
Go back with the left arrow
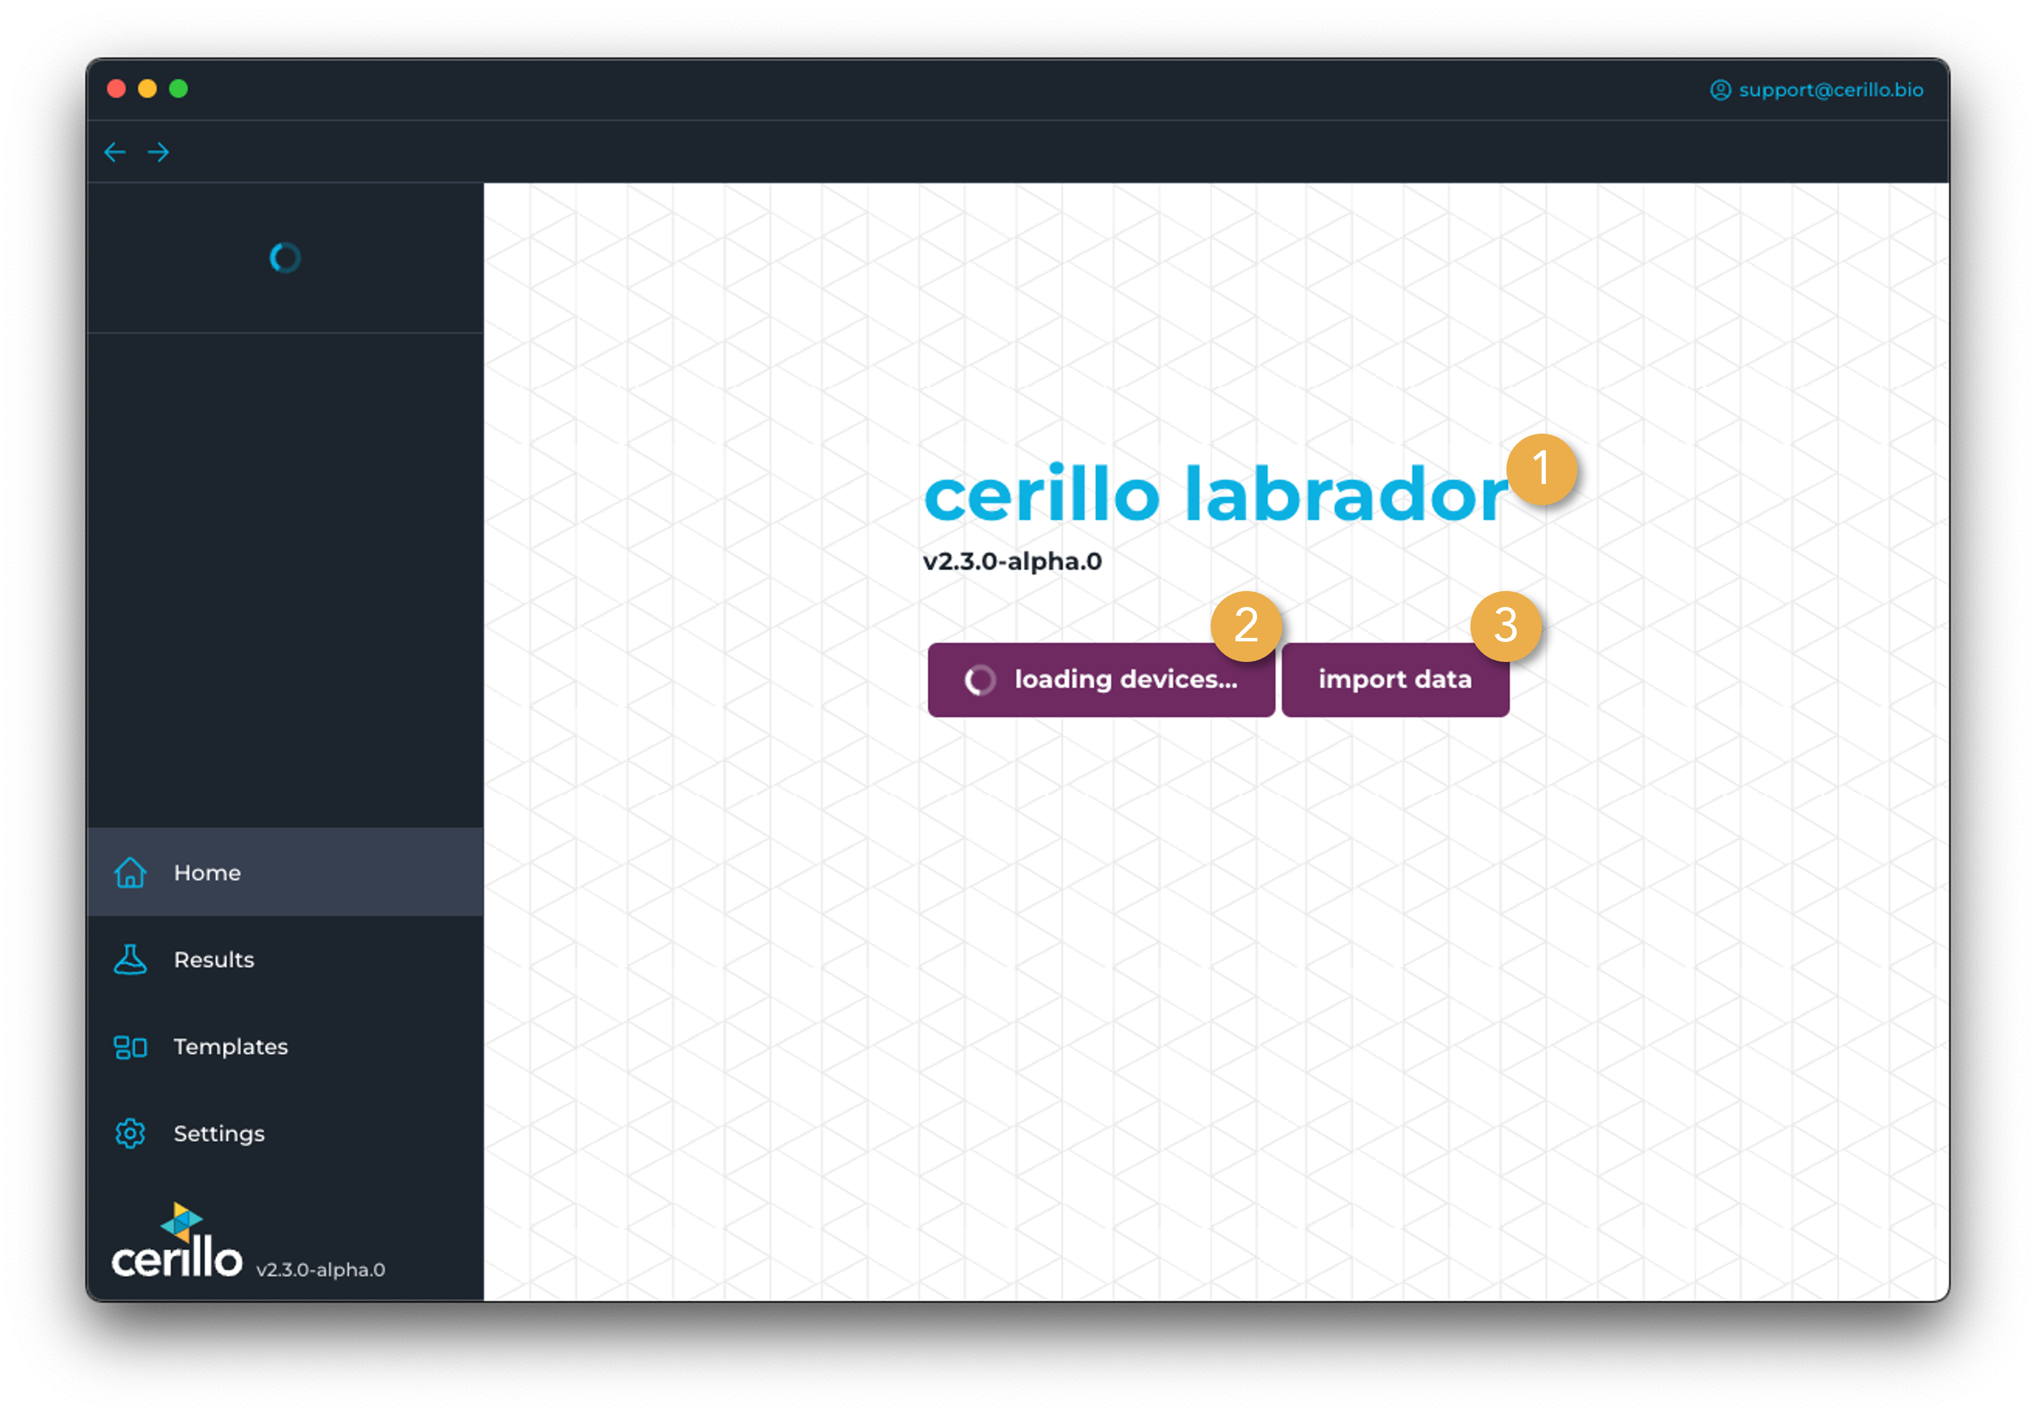[114, 153]
